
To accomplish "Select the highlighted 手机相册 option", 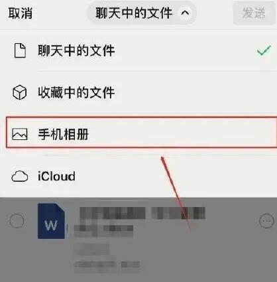I will [x=141, y=132].
